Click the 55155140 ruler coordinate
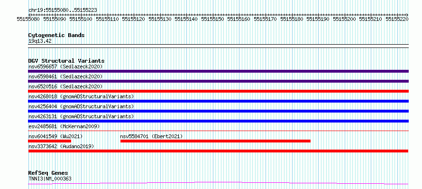The width and height of the screenshot is (422, 189). point(186,19)
